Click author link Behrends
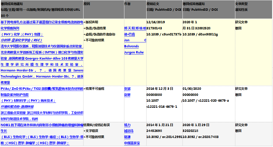Image resolution: width=273 pixels, height=147 pixels. (x=131, y=46)
